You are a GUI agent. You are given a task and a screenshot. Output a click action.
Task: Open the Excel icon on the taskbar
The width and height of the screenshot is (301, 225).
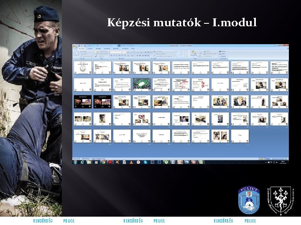pos(201,162)
